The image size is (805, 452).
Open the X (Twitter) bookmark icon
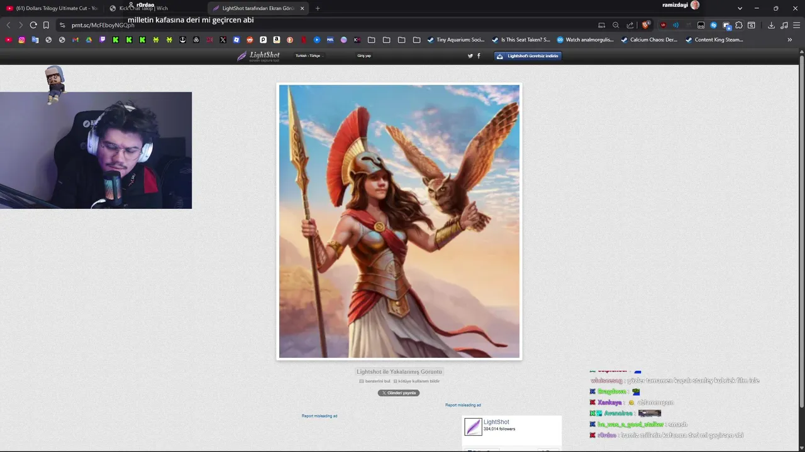pyautogui.click(x=223, y=40)
